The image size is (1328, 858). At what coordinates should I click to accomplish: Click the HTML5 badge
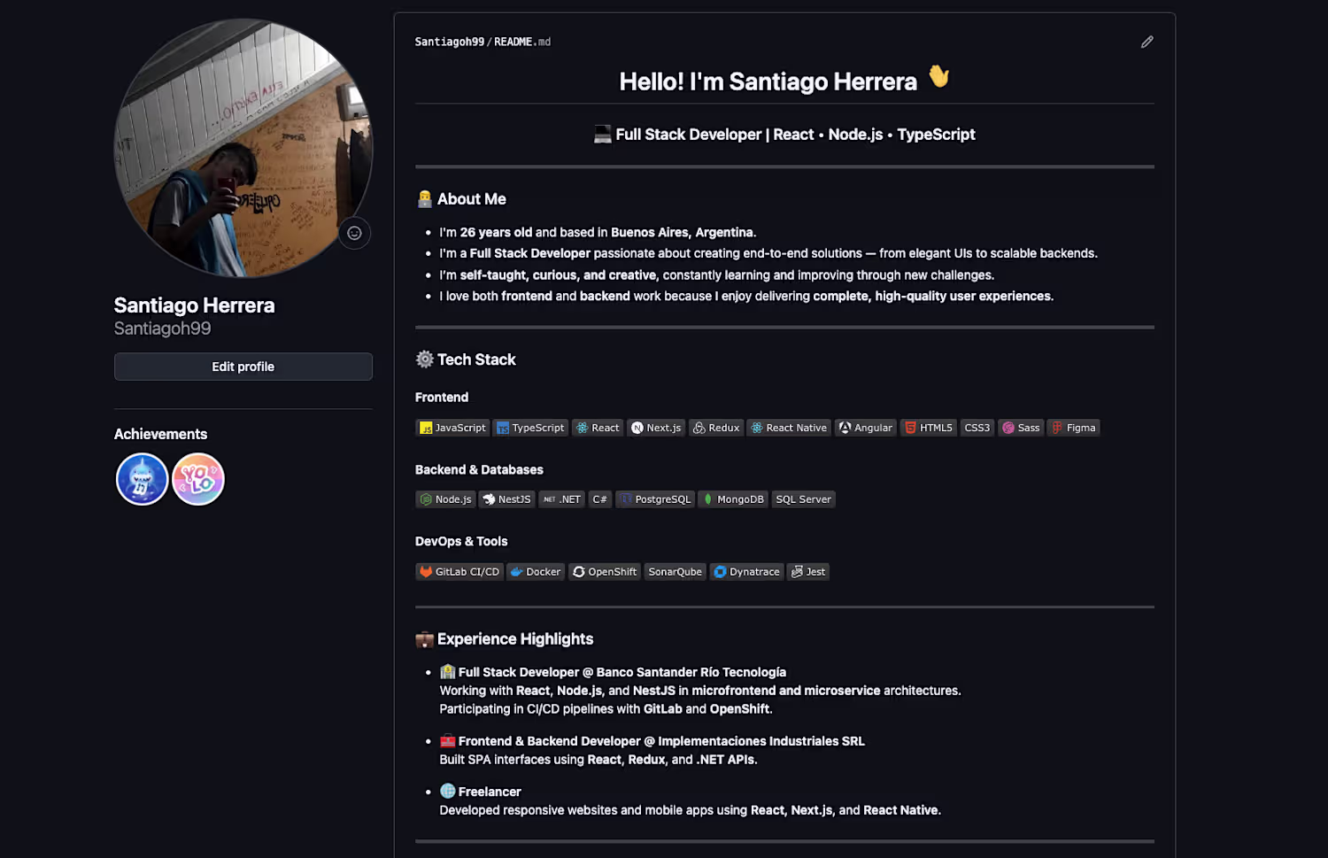pos(928,428)
